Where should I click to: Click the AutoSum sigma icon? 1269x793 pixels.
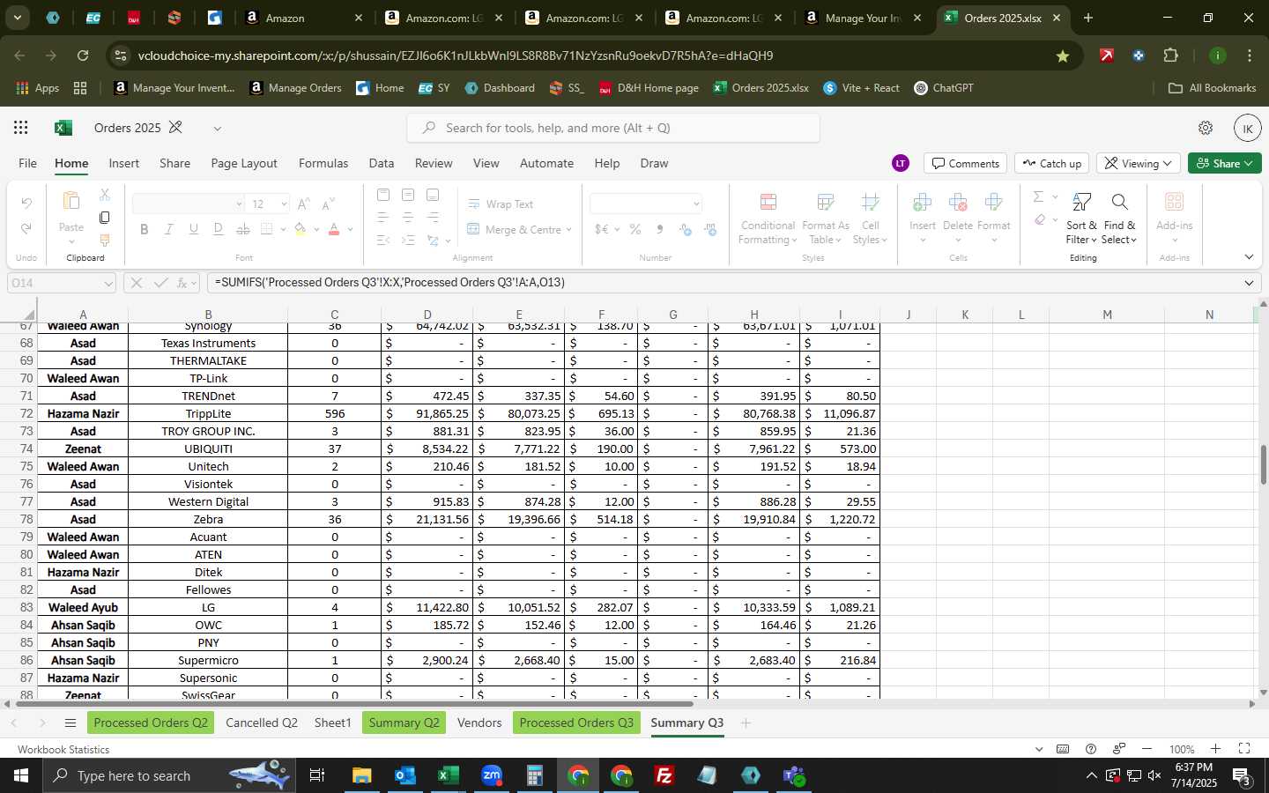[1038, 196]
